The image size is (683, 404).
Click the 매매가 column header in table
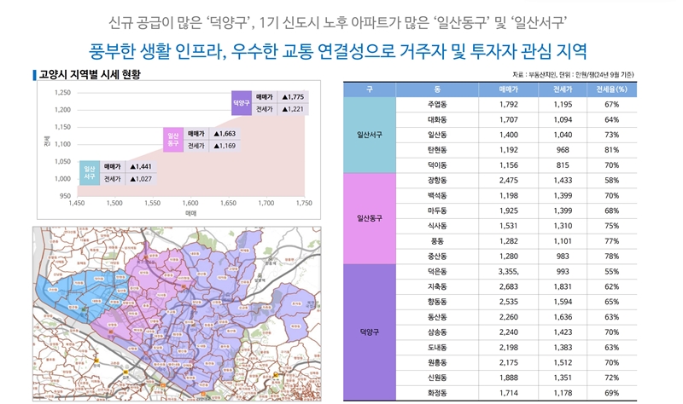tap(510, 89)
